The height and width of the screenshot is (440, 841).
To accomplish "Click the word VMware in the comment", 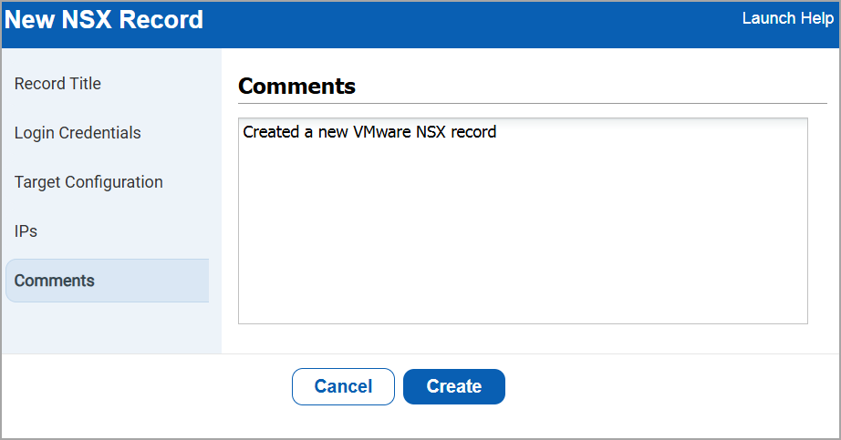I will point(381,132).
